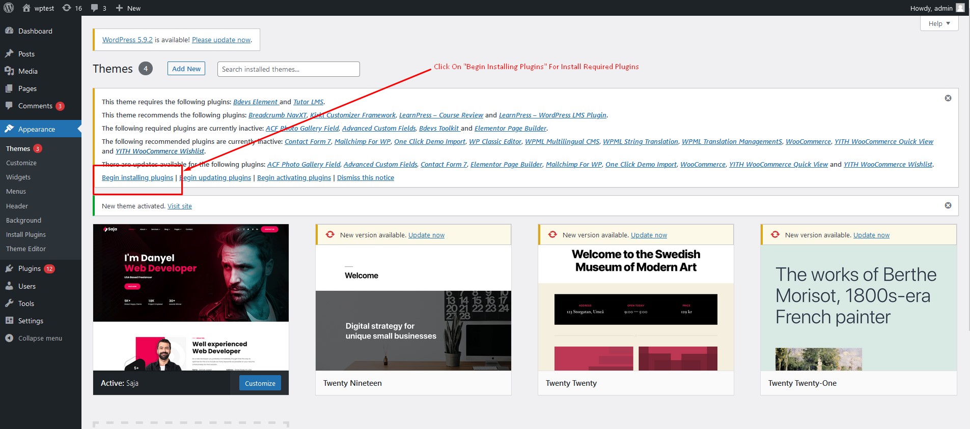The width and height of the screenshot is (970, 429).
Task: Open Bdevs Toolkit link in inactive list
Action: [439, 128]
